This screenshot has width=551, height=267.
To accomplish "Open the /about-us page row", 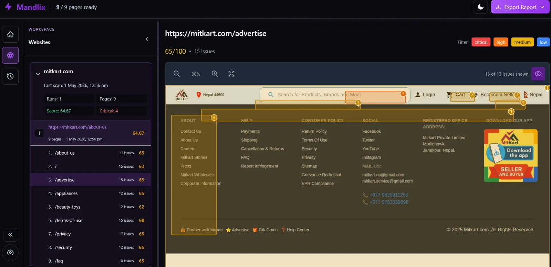I will click(x=91, y=153).
